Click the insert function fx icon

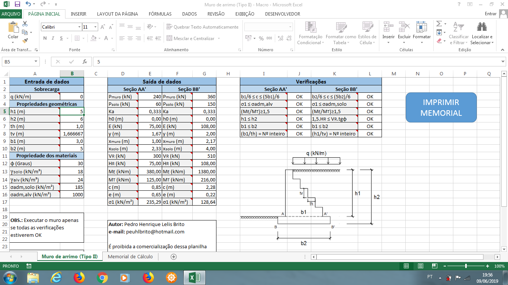pos(85,62)
